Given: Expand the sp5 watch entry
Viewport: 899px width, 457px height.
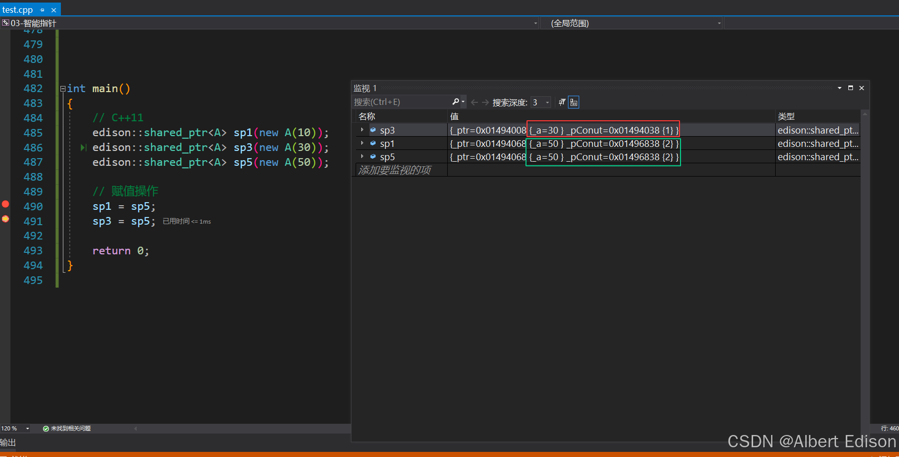Looking at the screenshot, I should (x=362, y=157).
